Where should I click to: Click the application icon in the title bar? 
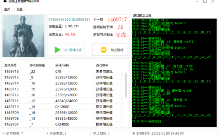[5, 1]
